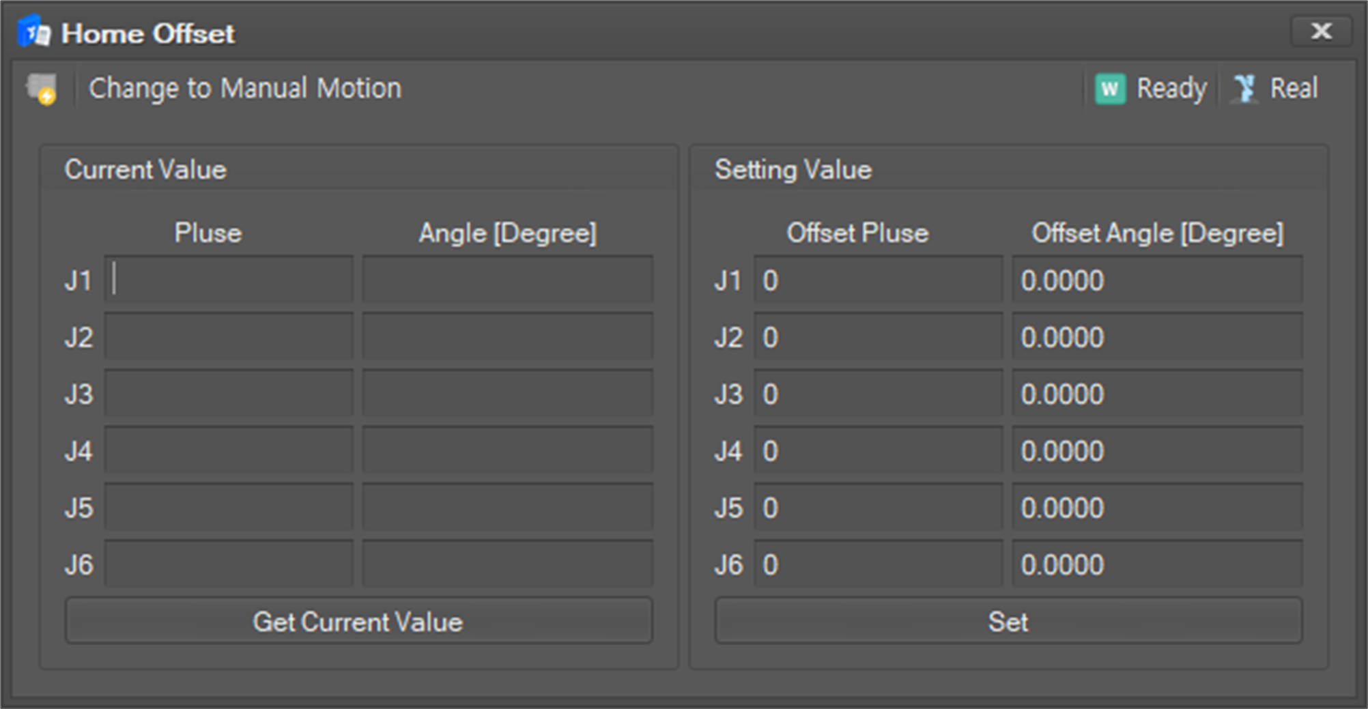Click the green W Ready status icon
The image size is (1368, 709).
(x=1110, y=89)
